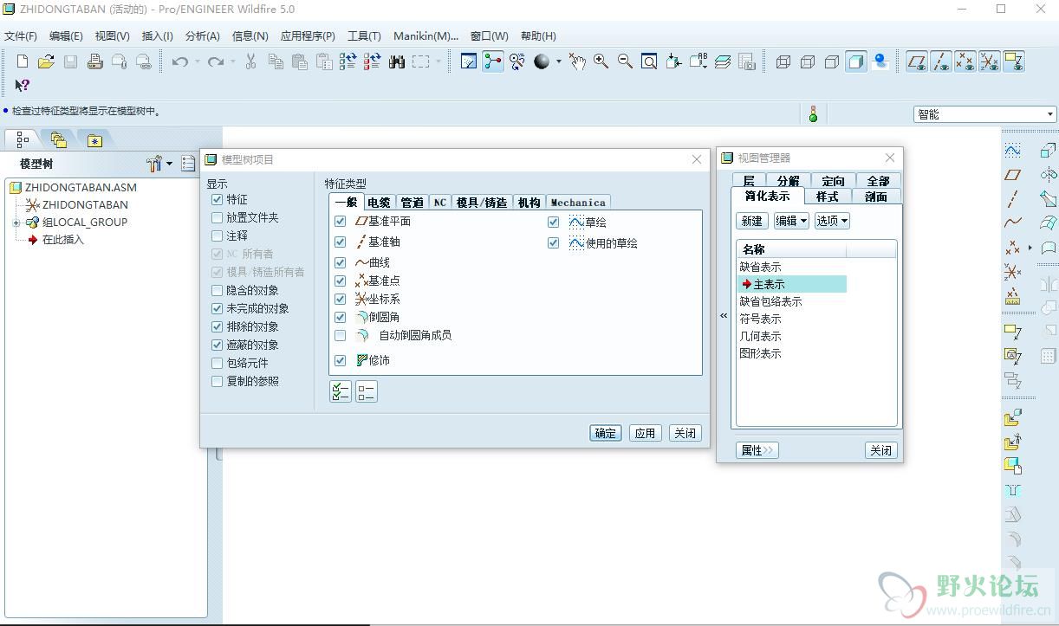Print the model with the printer icon
The height and width of the screenshot is (626, 1059).
click(95, 61)
